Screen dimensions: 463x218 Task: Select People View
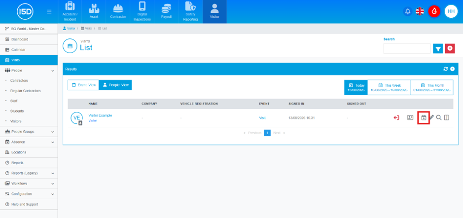pos(115,85)
